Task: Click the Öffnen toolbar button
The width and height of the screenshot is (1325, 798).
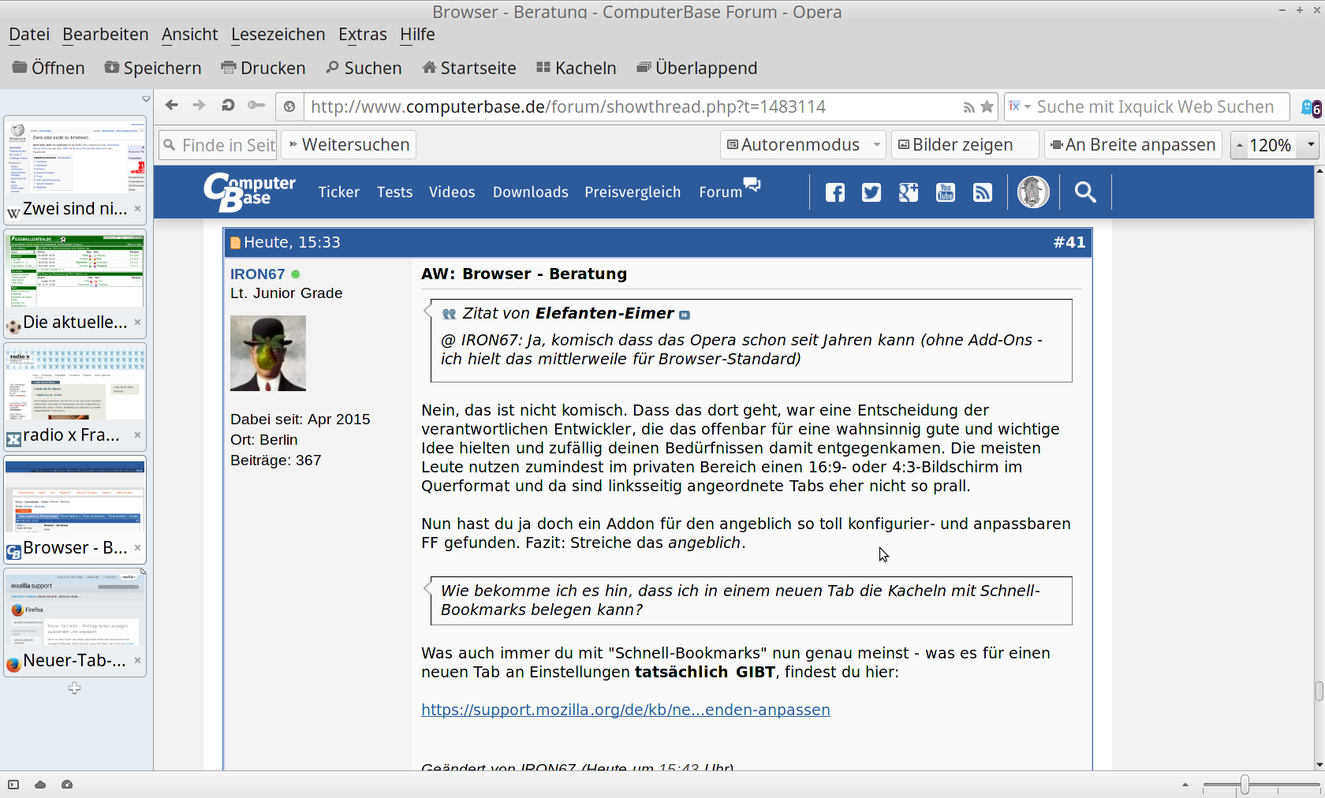Action: [x=49, y=68]
